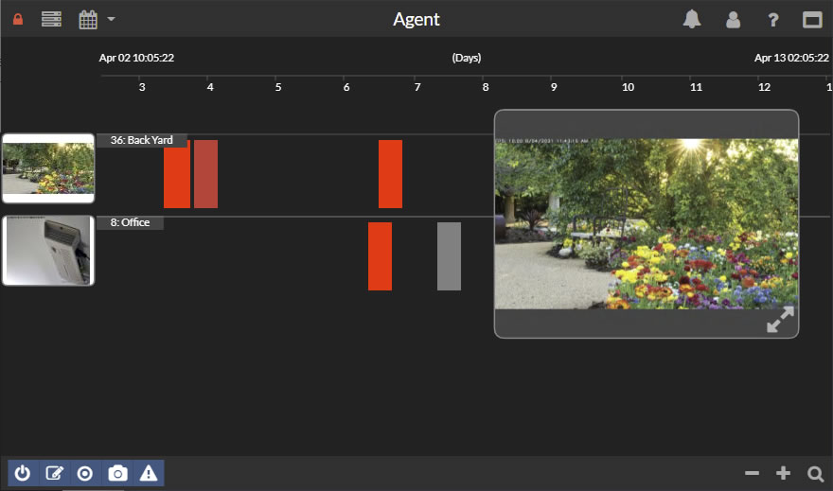
Task: Expand the preview popup to fullscreen
Action: click(x=780, y=320)
